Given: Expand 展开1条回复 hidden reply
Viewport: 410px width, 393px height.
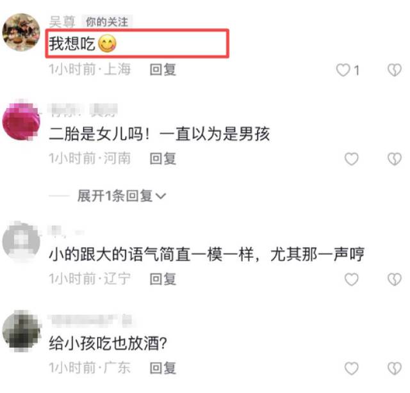Looking at the screenshot, I should click(122, 196).
